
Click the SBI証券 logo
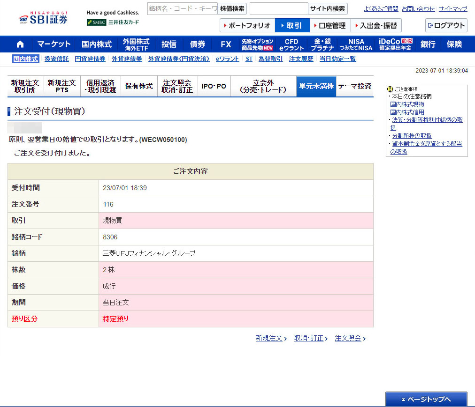pyautogui.click(x=43, y=19)
